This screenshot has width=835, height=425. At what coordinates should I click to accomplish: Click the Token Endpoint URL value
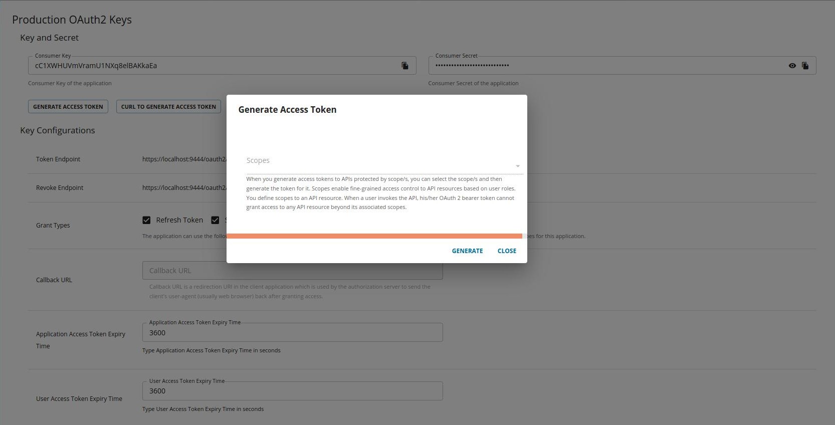184,159
